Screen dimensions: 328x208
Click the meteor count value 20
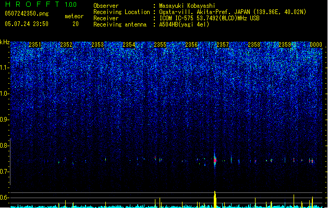[76, 24]
